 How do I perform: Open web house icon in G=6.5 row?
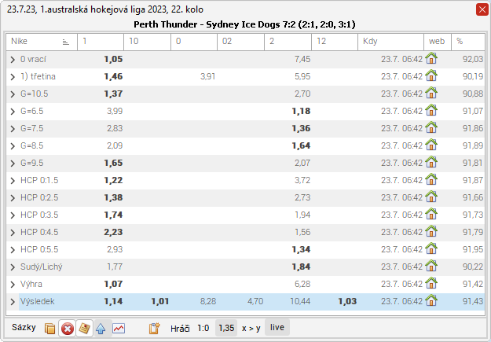431,110
